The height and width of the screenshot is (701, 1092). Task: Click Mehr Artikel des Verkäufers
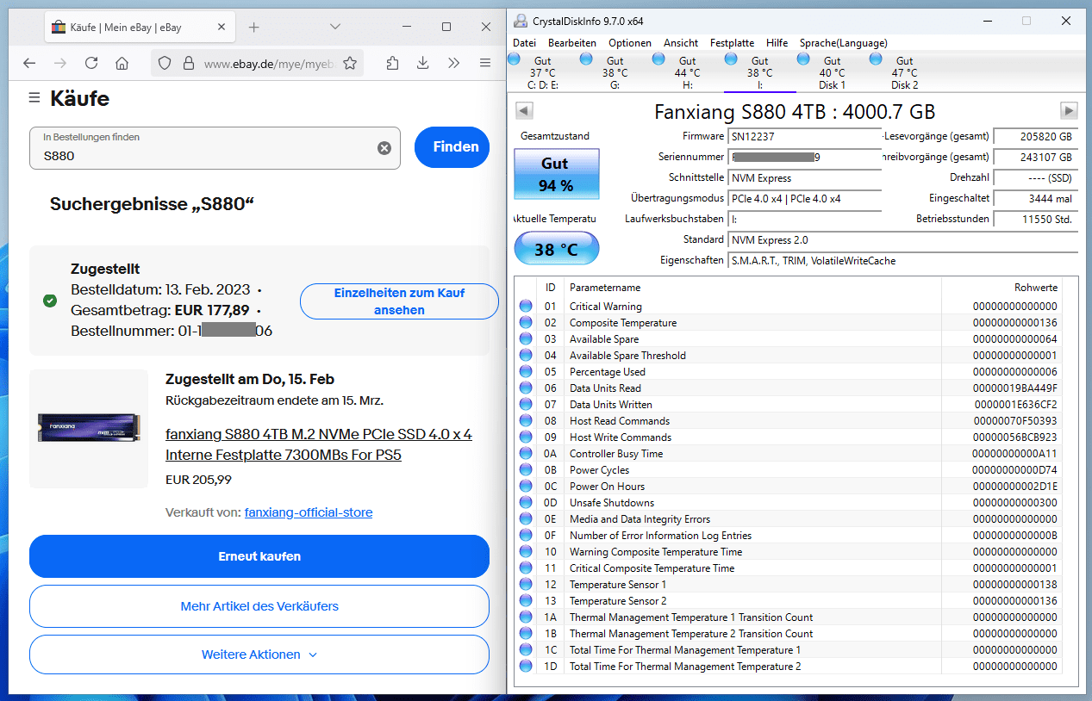click(x=259, y=606)
